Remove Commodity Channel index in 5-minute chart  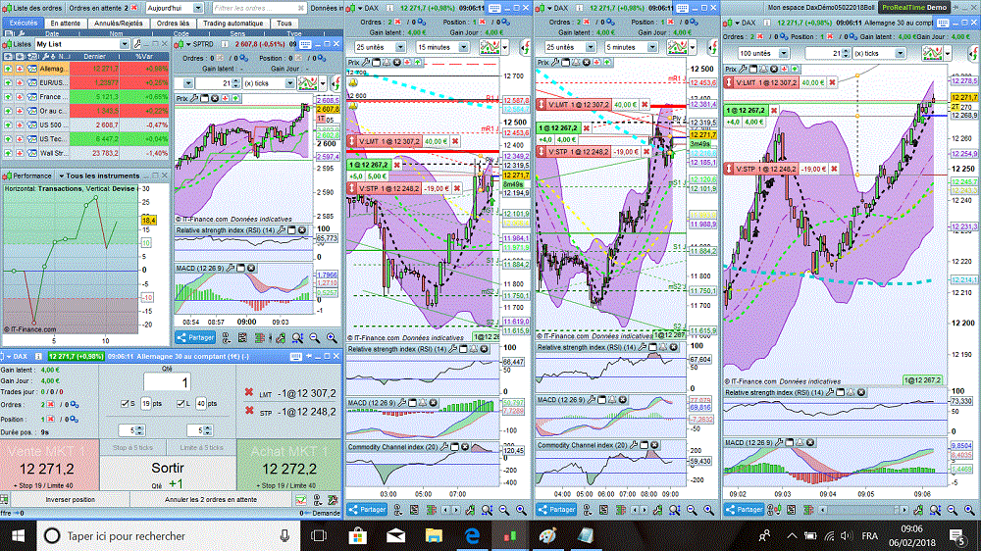pos(654,445)
